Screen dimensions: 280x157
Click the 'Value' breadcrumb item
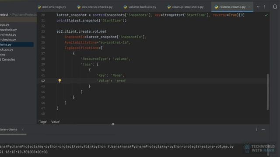(55, 122)
